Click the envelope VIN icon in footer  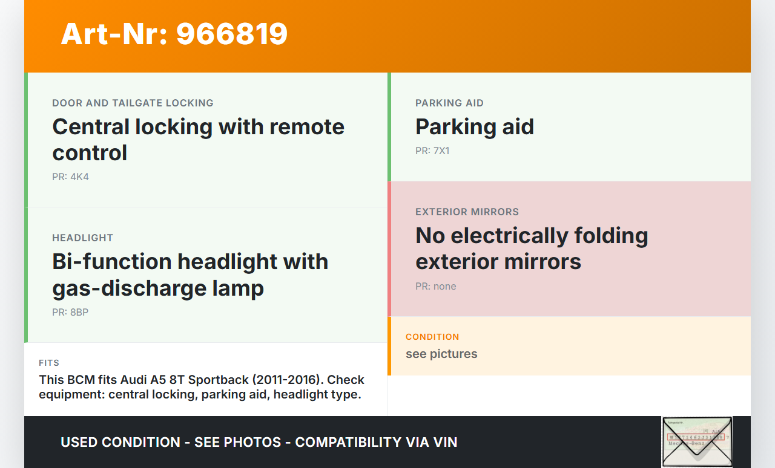tap(696, 441)
